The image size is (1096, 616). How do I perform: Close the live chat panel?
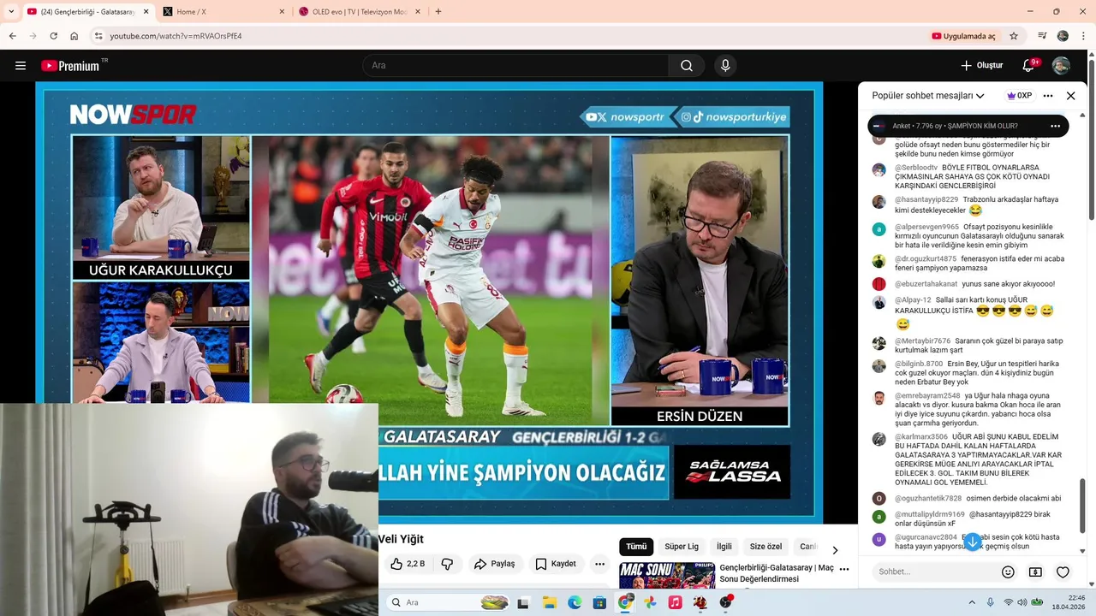coord(1070,96)
